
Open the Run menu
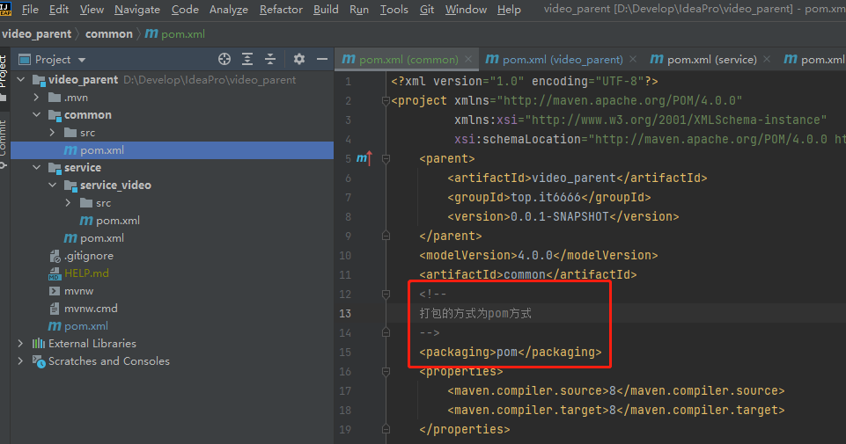(359, 9)
